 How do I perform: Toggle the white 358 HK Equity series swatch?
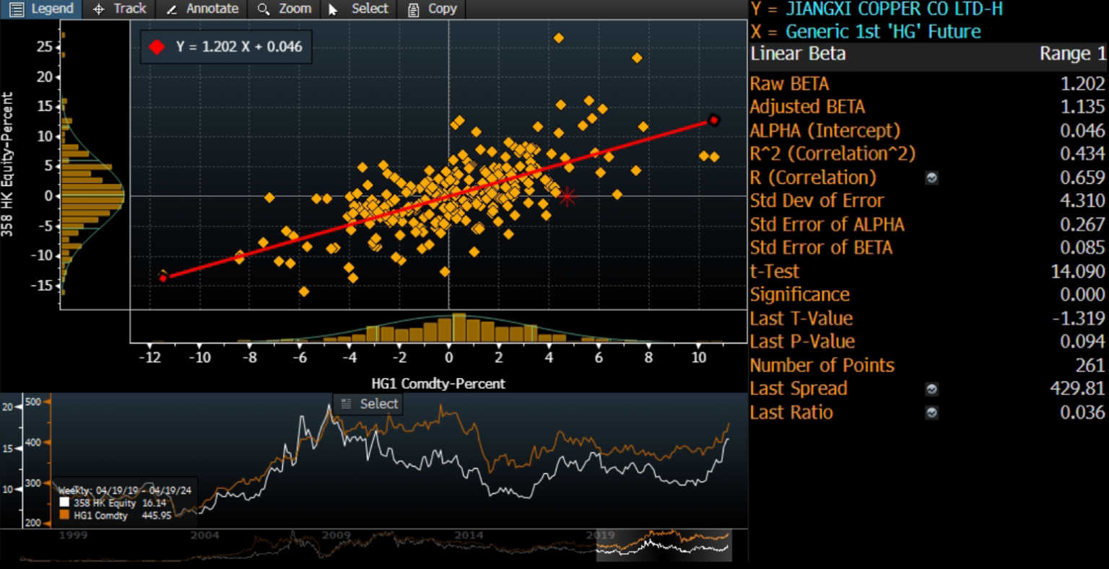(x=64, y=503)
